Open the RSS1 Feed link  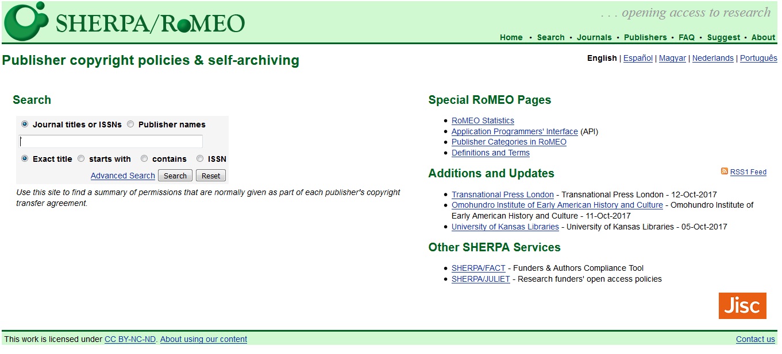tap(748, 172)
